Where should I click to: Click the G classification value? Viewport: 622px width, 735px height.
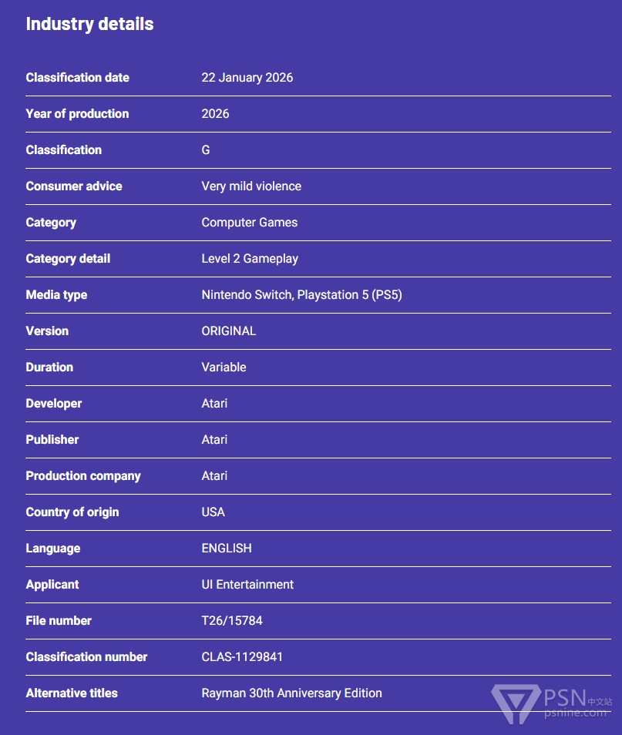click(x=206, y=150)
